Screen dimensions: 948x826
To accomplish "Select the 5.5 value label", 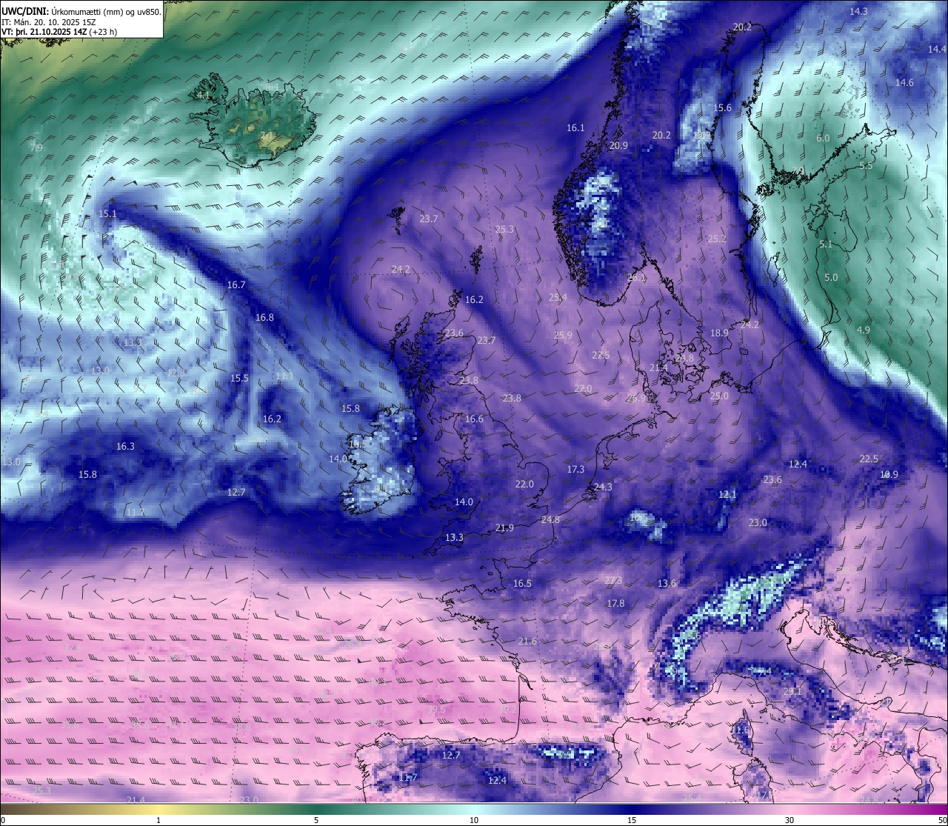I will 866,165.
